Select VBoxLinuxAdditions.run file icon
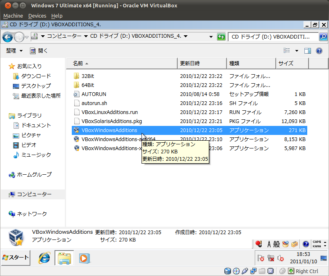Viewport: 329px width, 276px height. [77, 112]
